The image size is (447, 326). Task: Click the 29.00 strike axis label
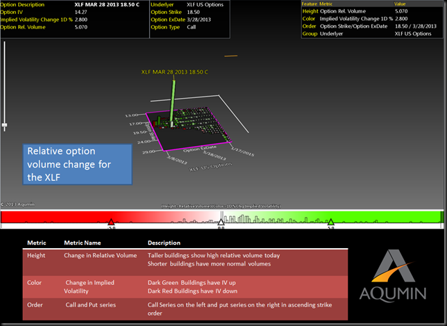pos(149,152)
